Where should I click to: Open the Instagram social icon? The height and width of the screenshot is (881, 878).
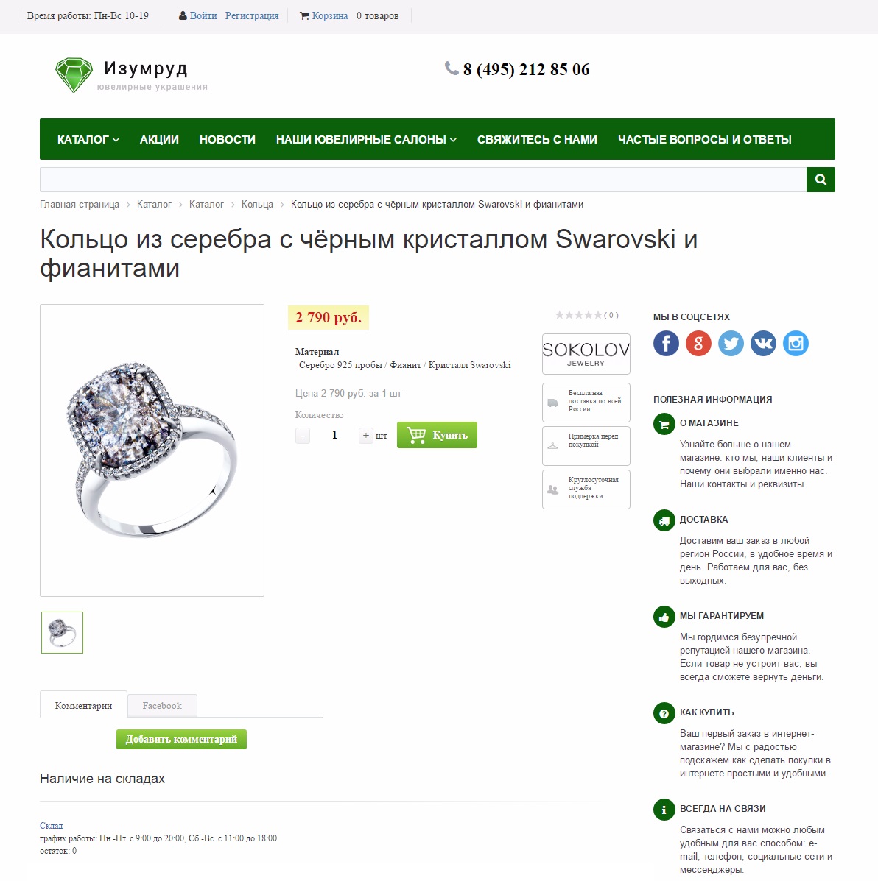click(796, 343)
